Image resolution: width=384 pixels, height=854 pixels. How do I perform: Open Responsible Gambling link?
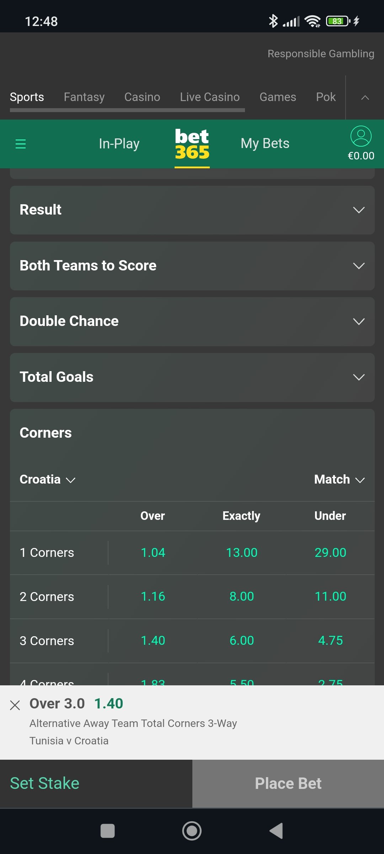pyautogui.click(x=321, y=54)
